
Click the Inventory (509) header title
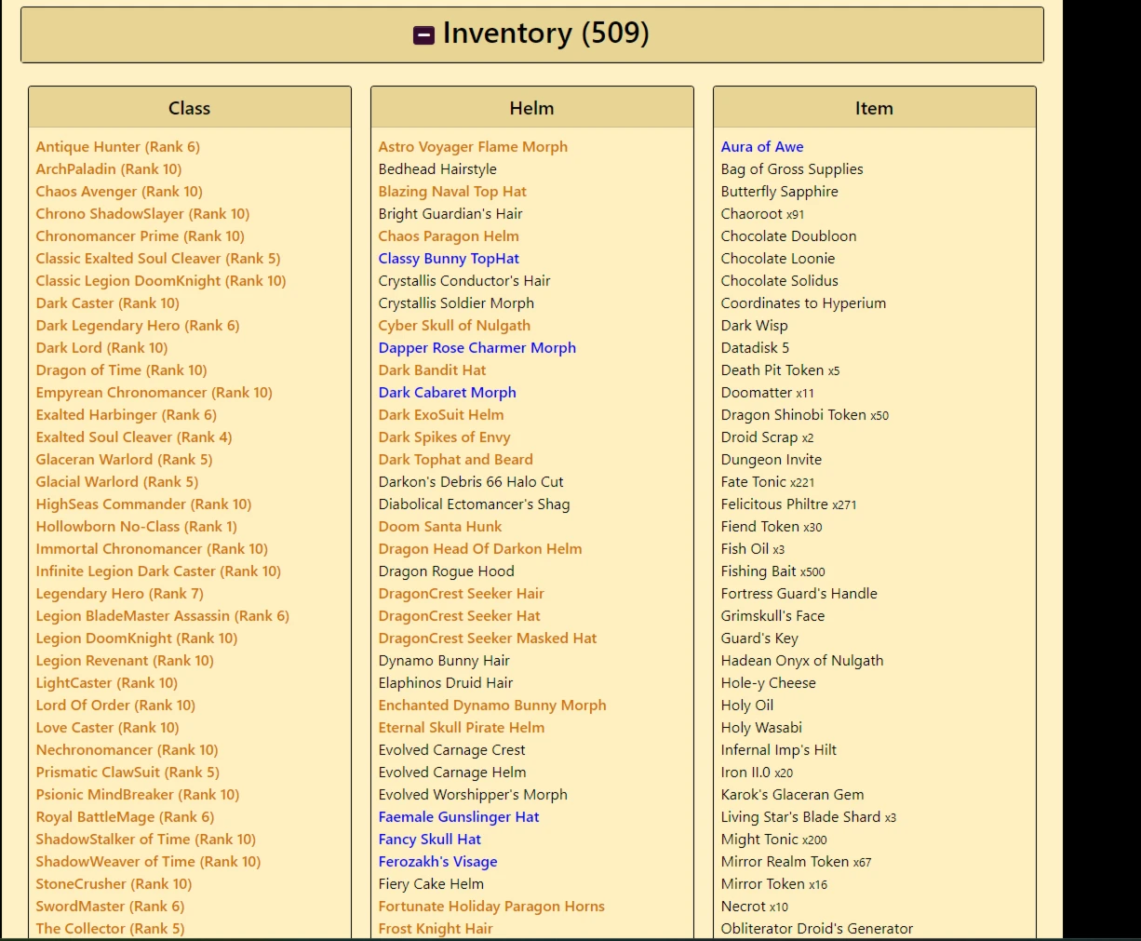tap(545, 34)
